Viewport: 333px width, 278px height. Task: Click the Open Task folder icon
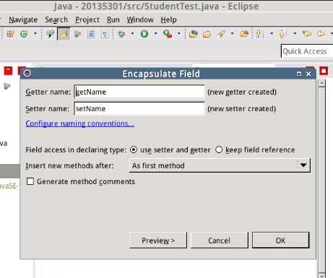[207, 34]
